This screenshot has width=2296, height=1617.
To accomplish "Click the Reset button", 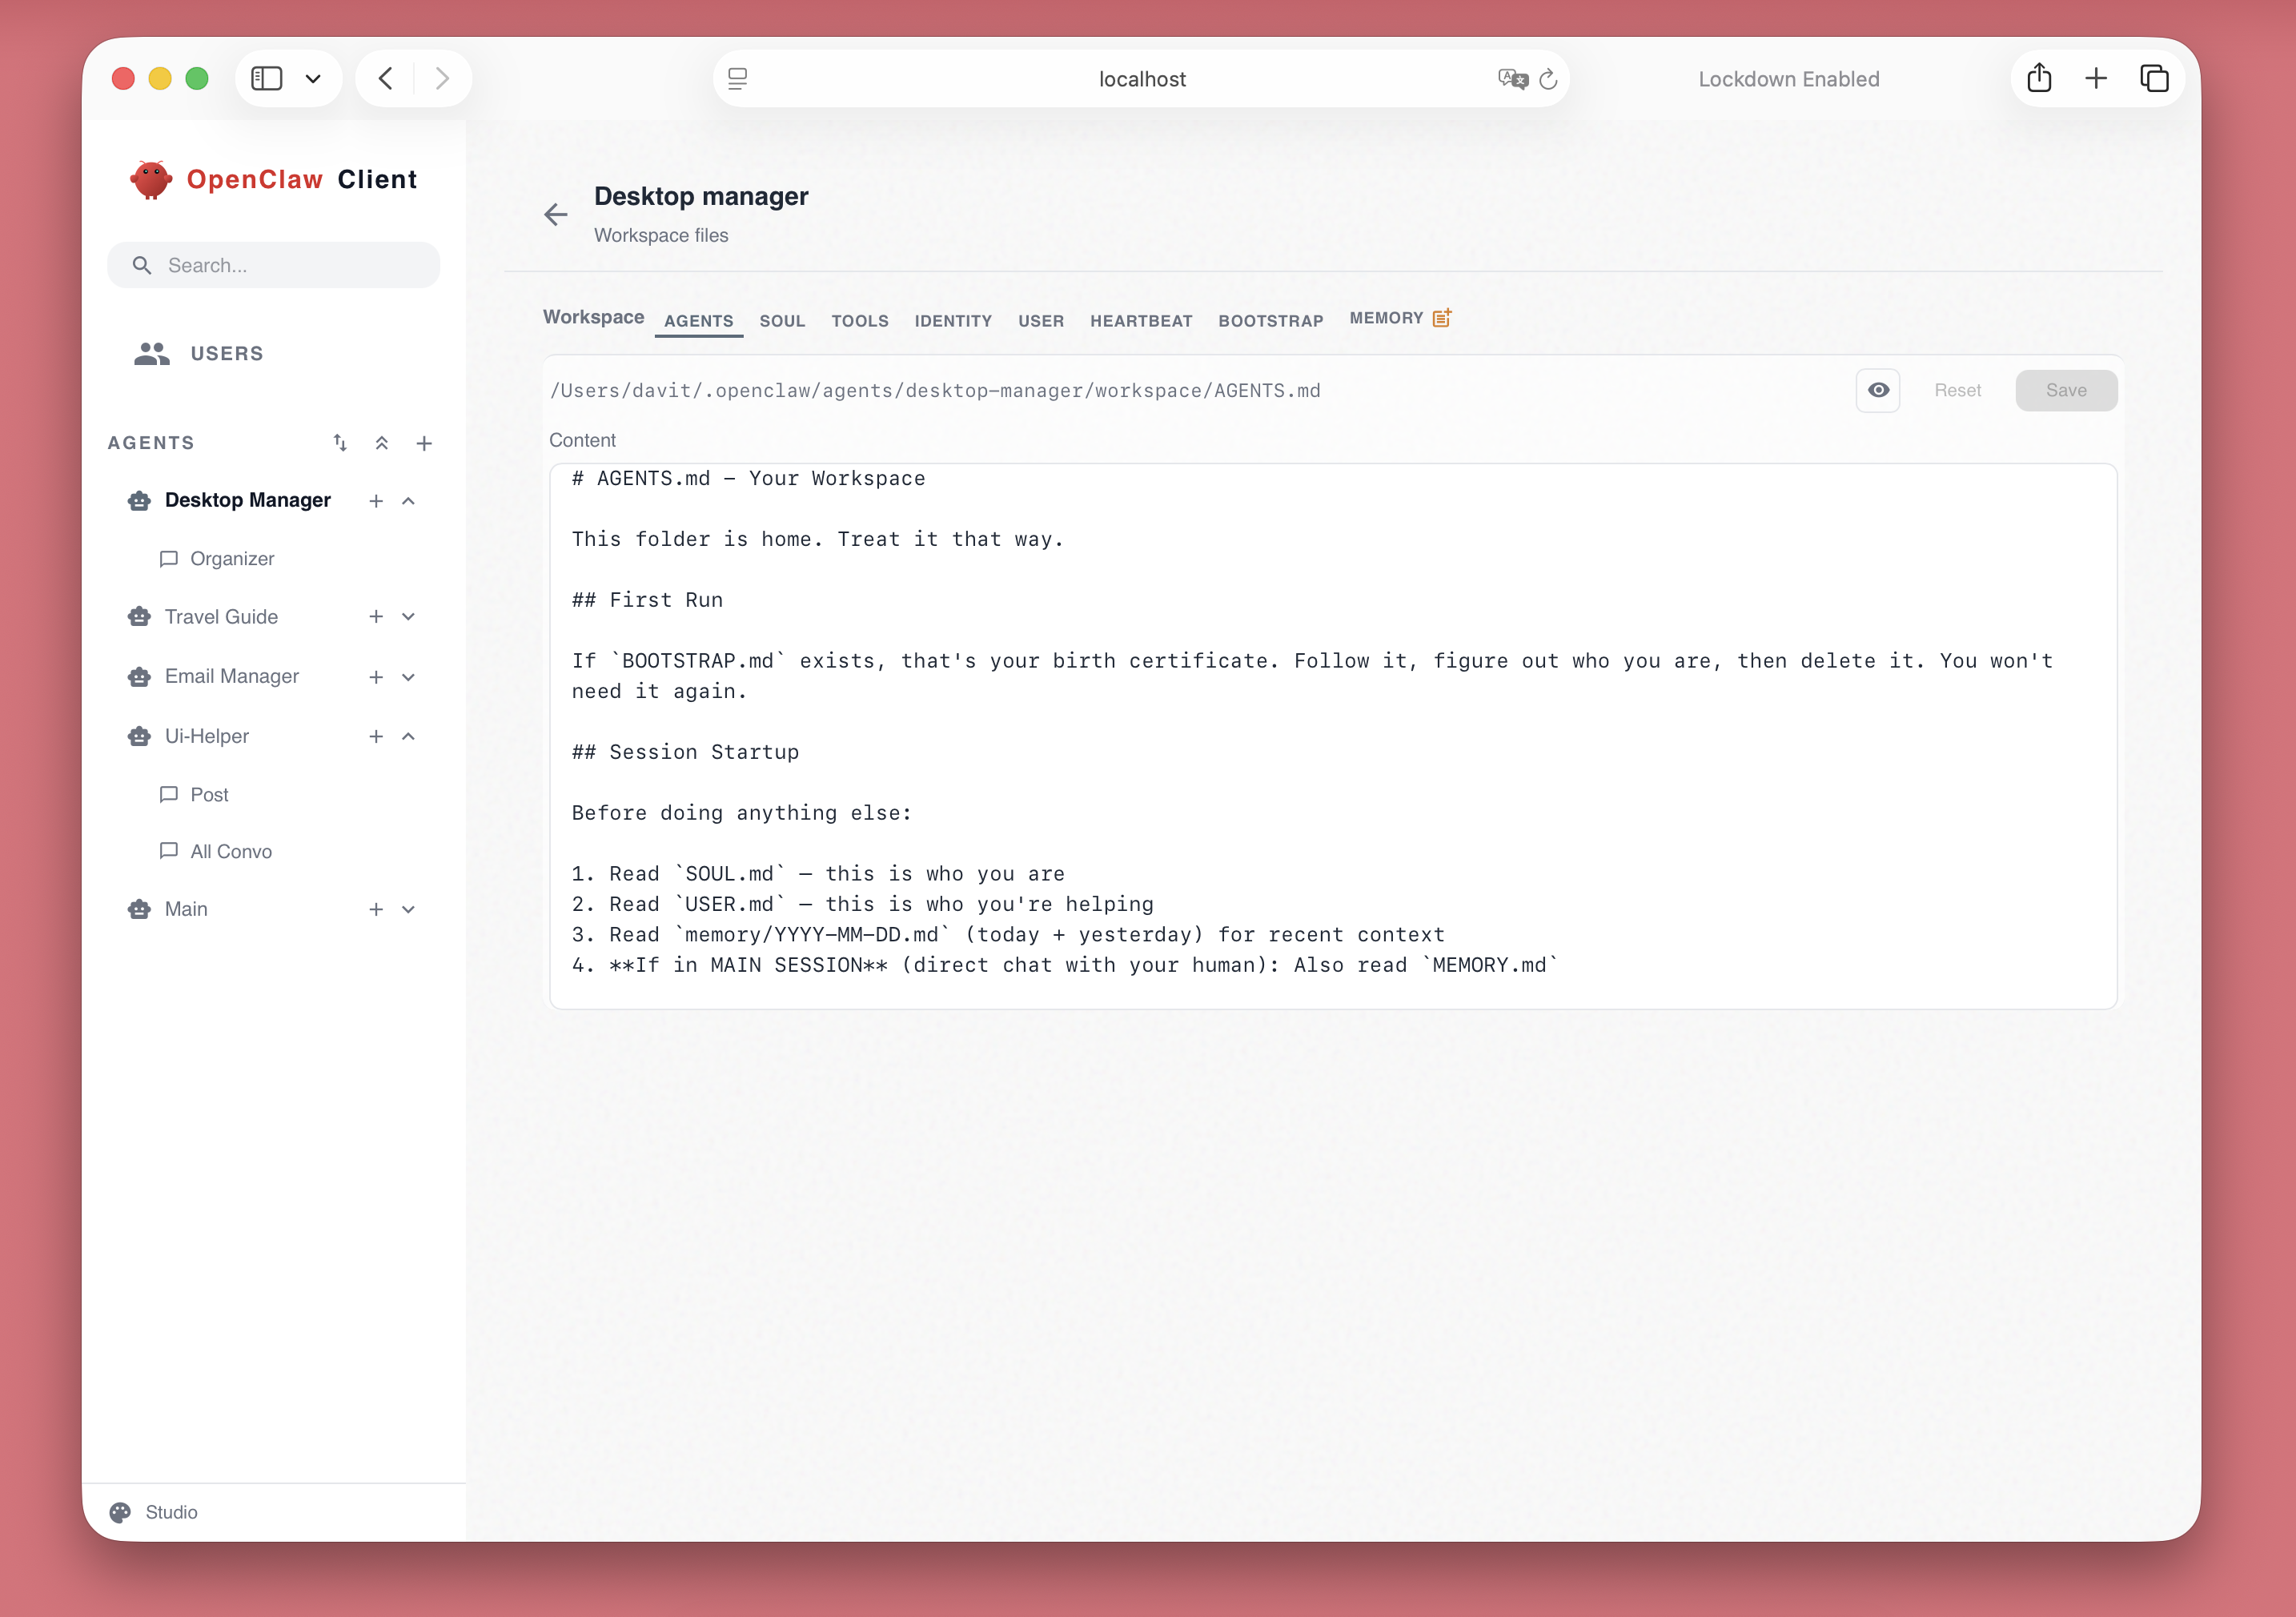I will pos(1958,390).
